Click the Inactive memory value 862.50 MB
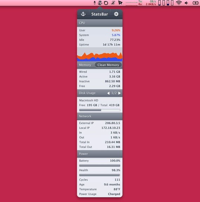Screen dimensions: 200x202 click(x=113, y=81)
